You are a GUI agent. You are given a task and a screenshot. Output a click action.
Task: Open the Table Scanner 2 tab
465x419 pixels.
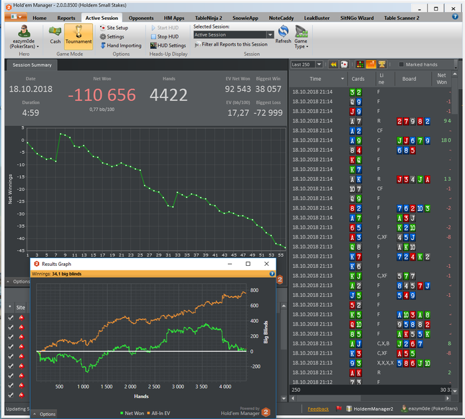401,18
